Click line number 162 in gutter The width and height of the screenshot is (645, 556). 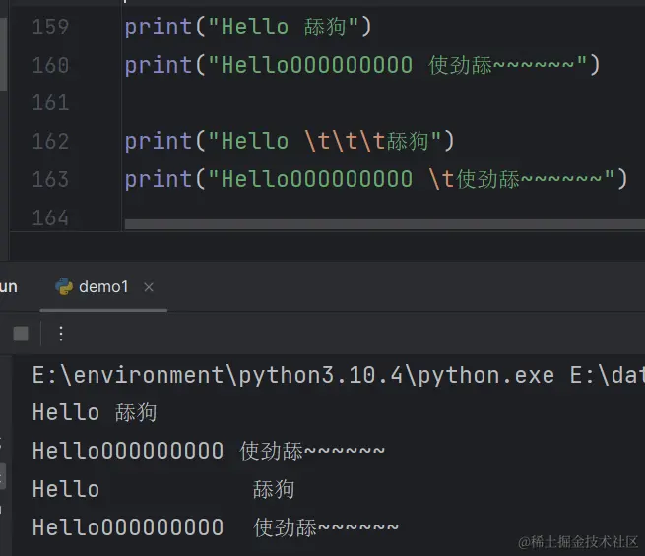[x=50, y=142]
